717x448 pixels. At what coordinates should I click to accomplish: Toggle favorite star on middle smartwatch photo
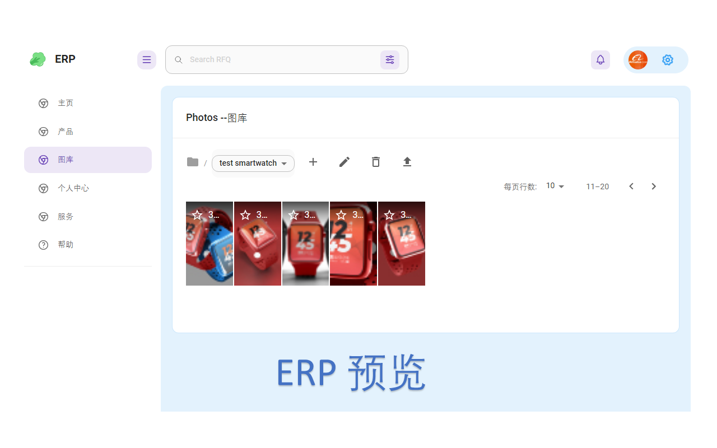(x=293, y=214)
